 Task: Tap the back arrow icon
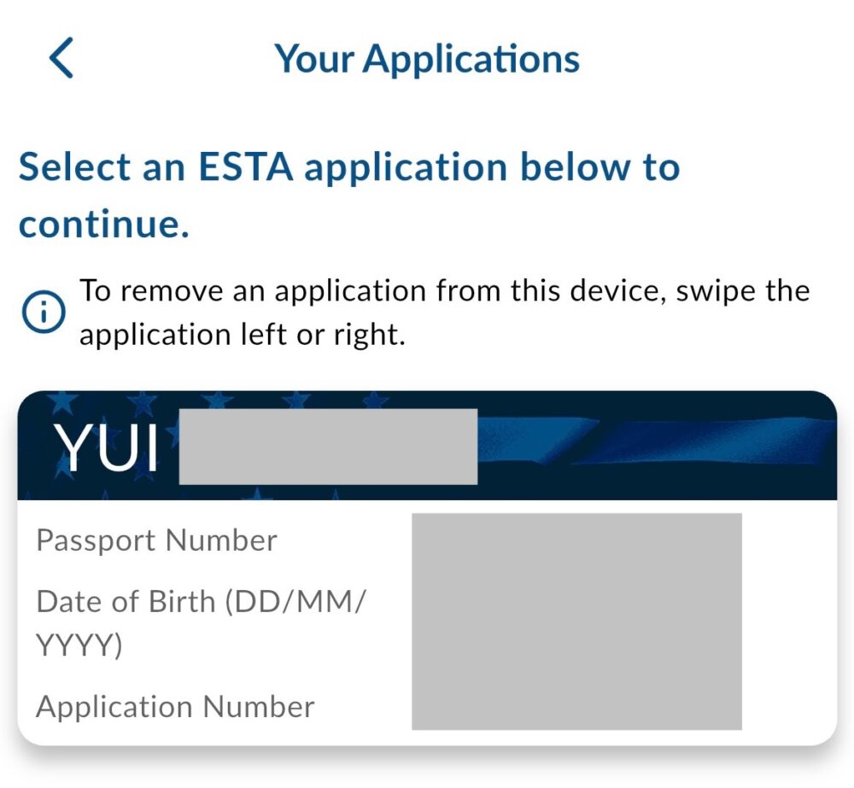61,59
